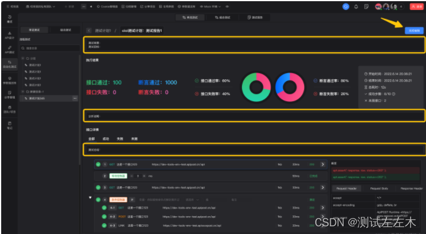Open more options for 测试计划345
426x234 pixels.
coord(75,98)
